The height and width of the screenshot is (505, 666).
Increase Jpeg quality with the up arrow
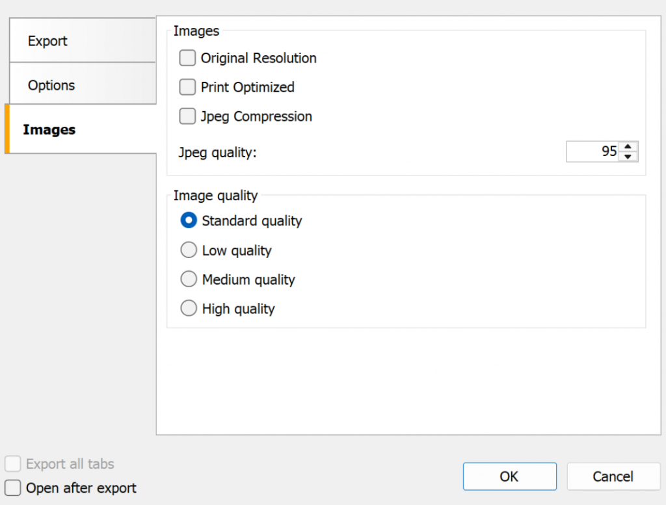(x=628, y=146)
